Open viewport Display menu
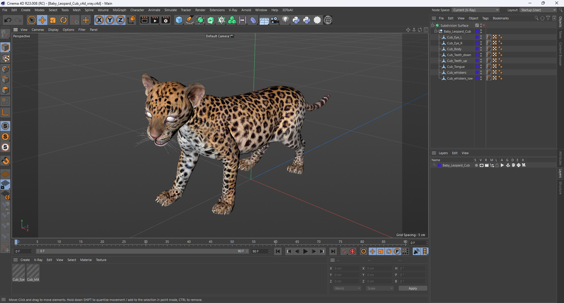The height and width of the screenshot is (303, 564). point(53,30)
